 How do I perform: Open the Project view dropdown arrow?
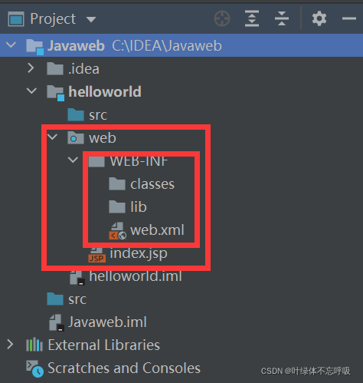(x=91, y=19)
